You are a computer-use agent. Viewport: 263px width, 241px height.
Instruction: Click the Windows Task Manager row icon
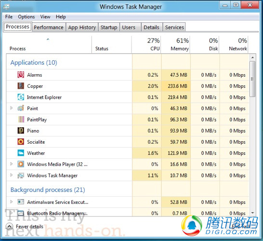point(21,175)
